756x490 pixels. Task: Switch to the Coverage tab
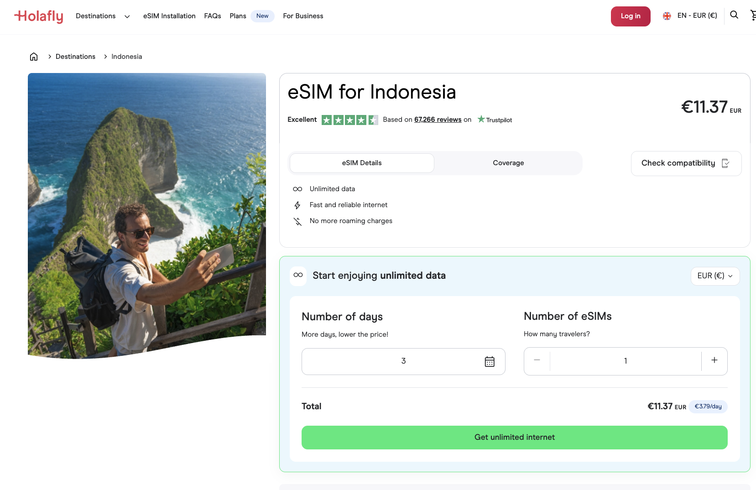(x=508, y=163)
